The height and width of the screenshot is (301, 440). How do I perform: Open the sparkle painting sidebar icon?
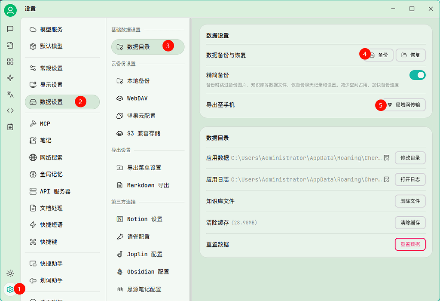(x=10, y=78)
